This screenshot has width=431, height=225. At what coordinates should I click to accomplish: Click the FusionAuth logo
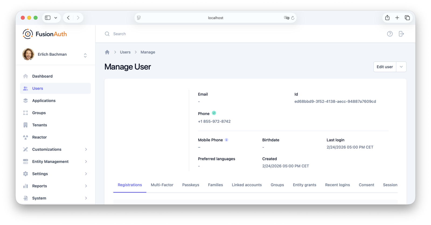(x=45, y=34)
